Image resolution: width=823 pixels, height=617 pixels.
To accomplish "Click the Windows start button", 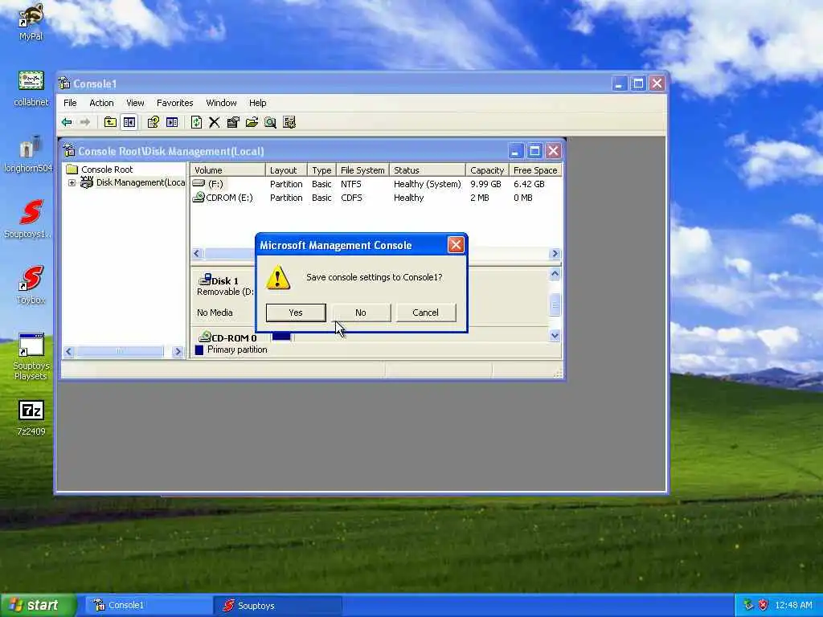I will [38, 606].
